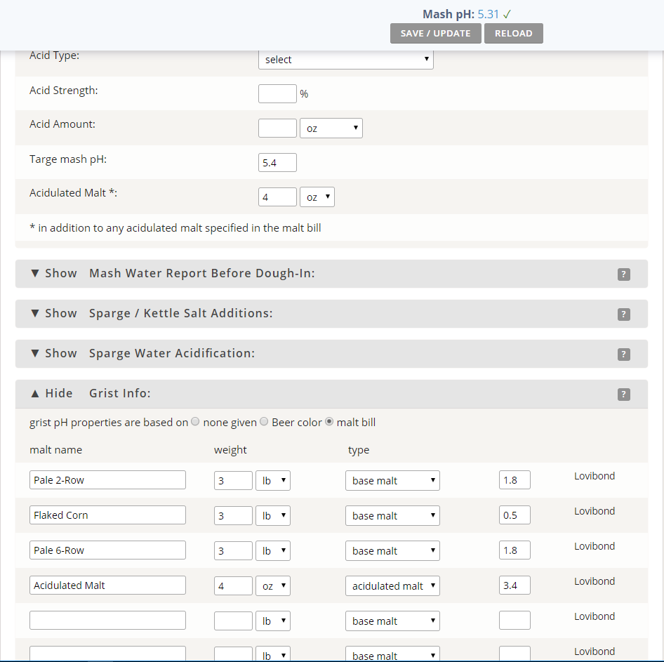Select 'none given' grist pH radio button

click(x=196, y=422)
